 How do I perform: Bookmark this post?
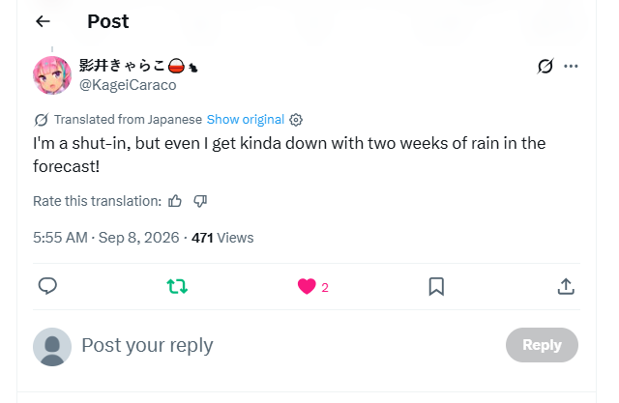click(x=436, y=286)
